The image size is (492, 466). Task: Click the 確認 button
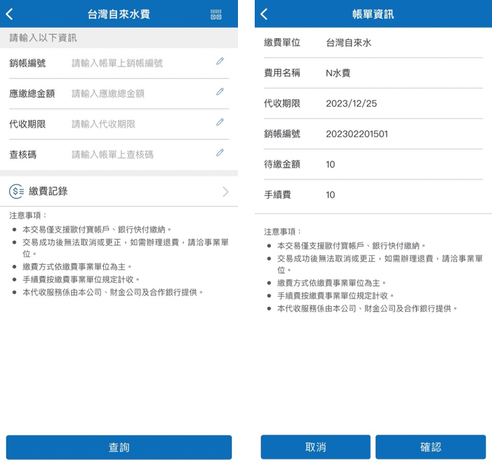tap(431, 447)
